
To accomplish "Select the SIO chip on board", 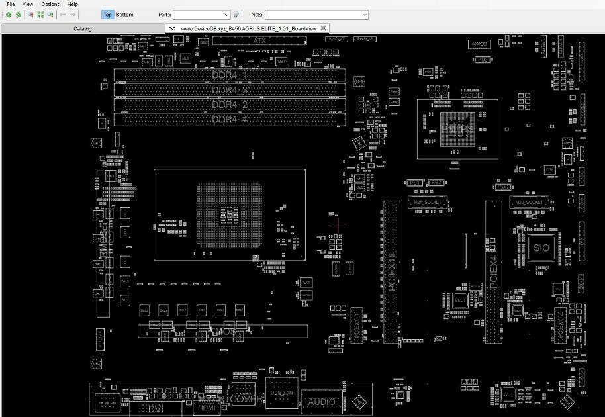I will [x=541, y=248].
